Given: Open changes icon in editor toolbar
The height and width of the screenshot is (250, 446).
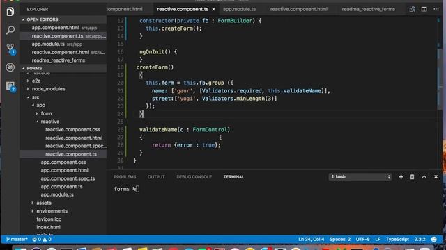Looking at the screenshot, I should (x=412, y=9).
